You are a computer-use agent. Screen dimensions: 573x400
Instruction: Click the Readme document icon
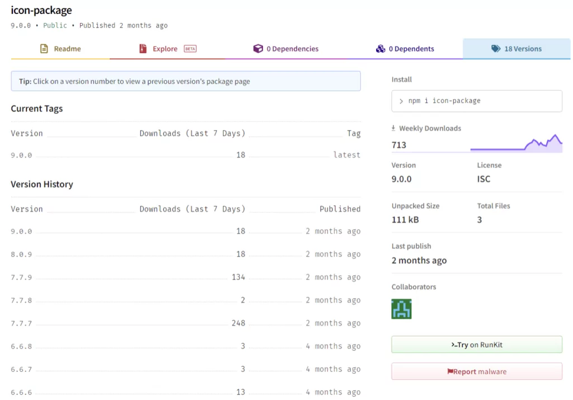tap(44, 49)
